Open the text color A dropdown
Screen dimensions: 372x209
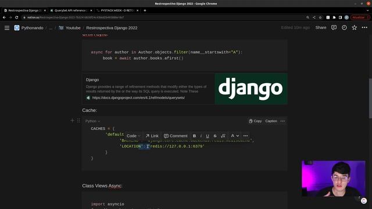[x=235, y=136]
